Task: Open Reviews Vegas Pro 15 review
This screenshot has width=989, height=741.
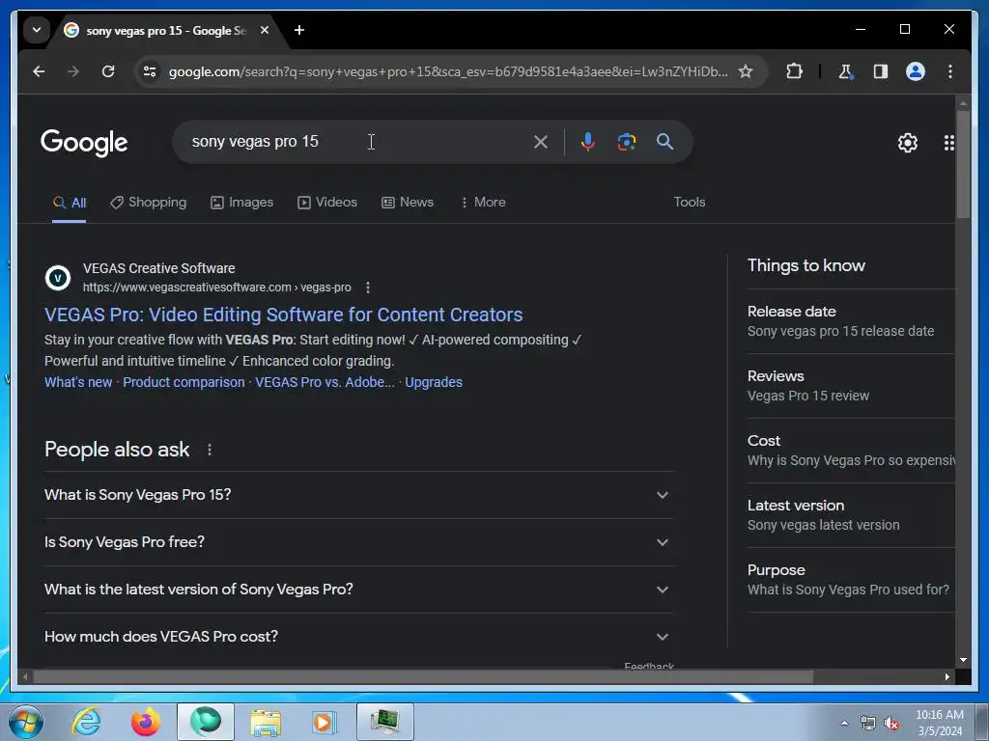Action: [852, 386]
